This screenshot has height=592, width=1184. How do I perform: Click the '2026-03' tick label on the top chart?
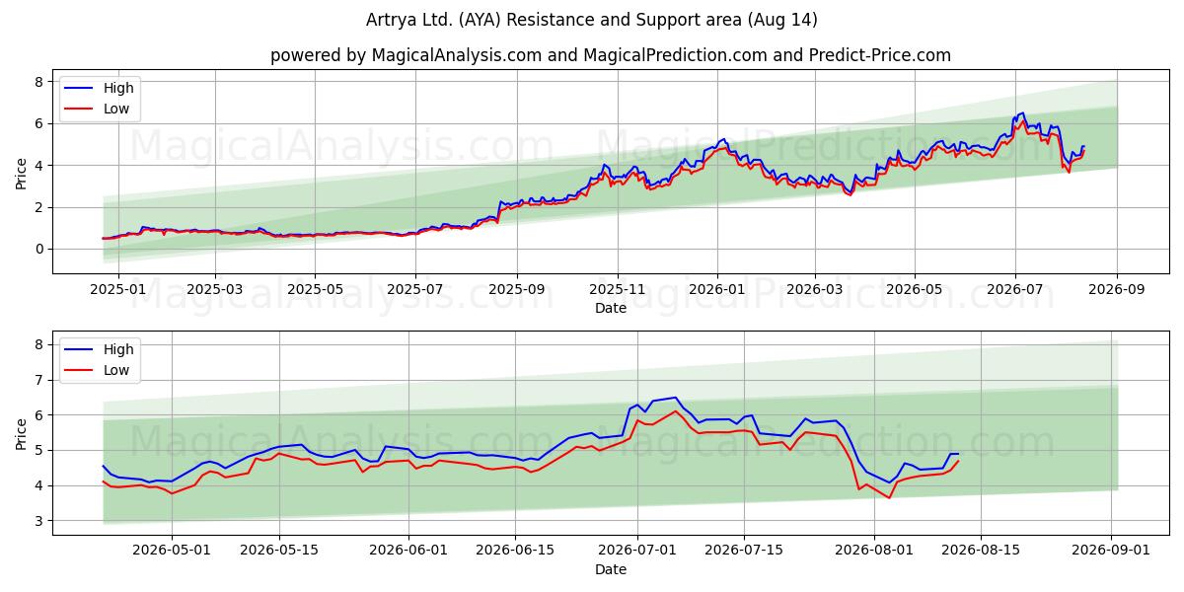pyautogui.click(x=814, y=291)
